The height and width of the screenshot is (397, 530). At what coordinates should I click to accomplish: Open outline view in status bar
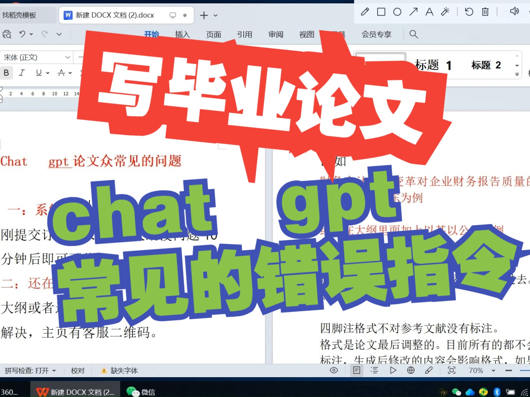[374, 370]
